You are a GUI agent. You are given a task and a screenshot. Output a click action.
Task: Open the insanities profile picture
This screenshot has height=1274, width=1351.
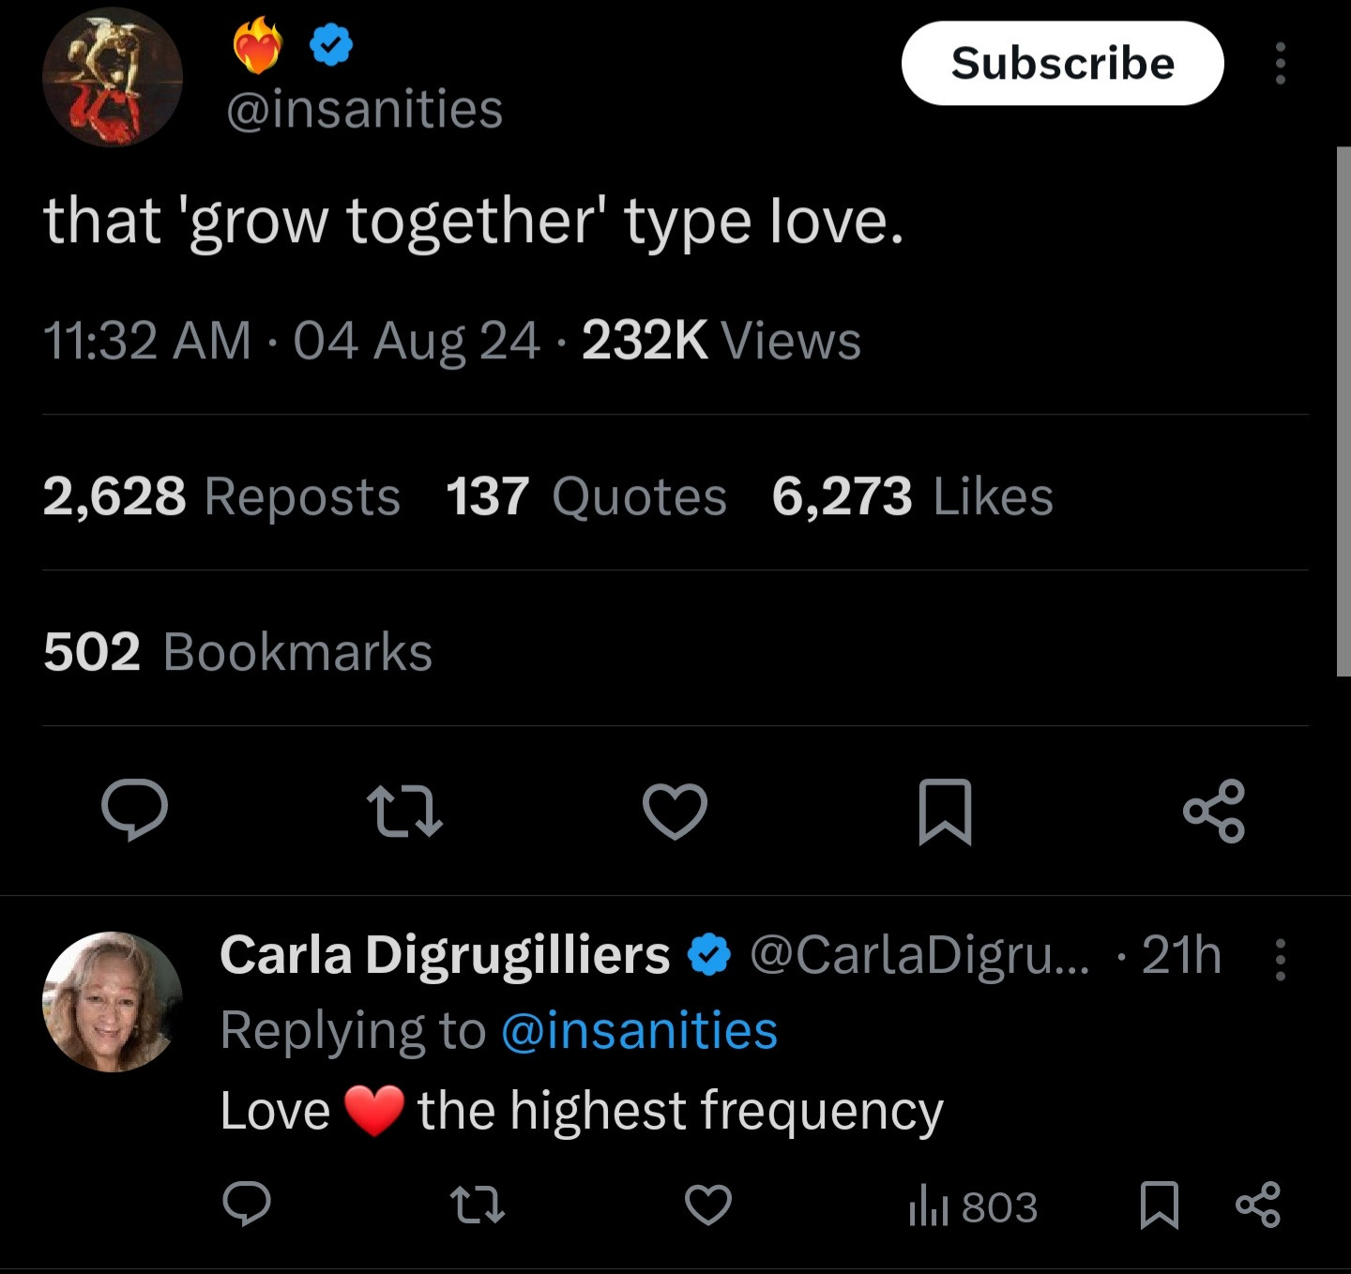(113, 77)
